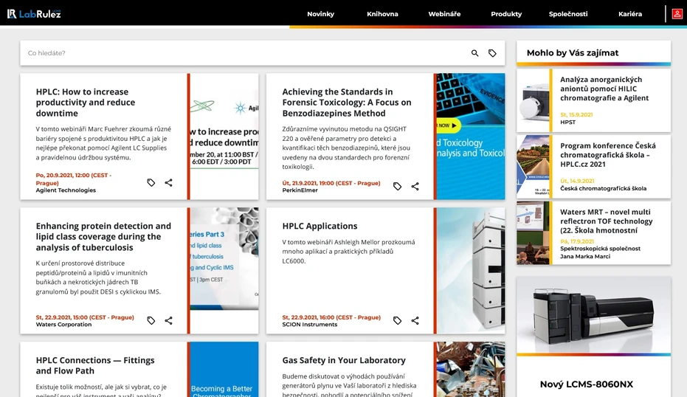Screen dimensions: 687x397
Task: Click PerkinElmer company name
Action: [300, 190]
